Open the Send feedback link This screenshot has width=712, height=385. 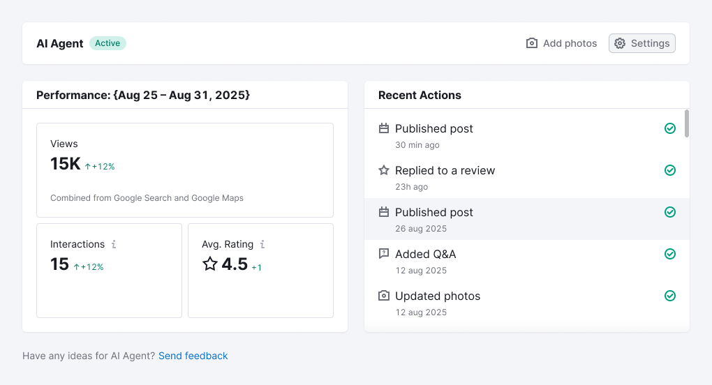[x=193, y=356]
